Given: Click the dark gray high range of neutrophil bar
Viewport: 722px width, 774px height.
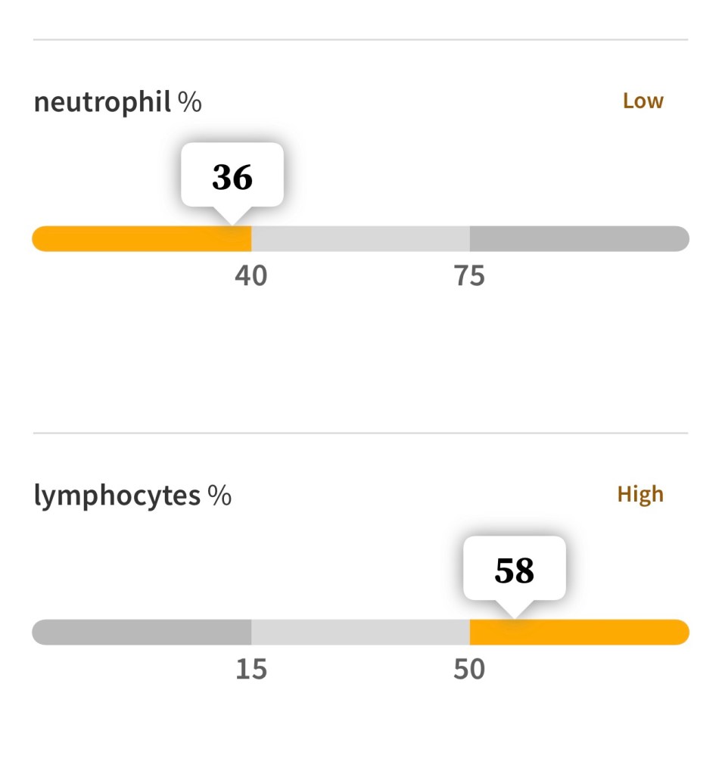Looking at the screenshot, I should pos(579,238).
